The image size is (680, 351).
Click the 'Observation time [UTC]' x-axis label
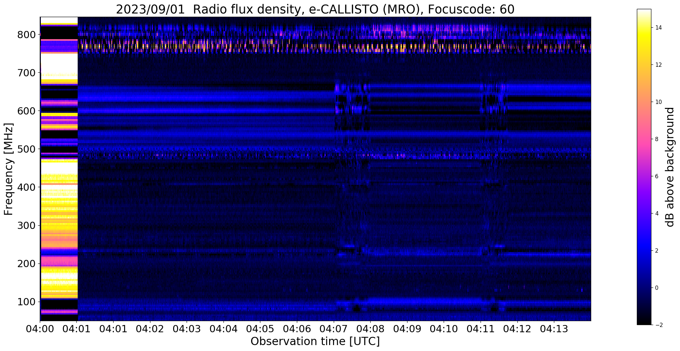(x=315, y=341)
